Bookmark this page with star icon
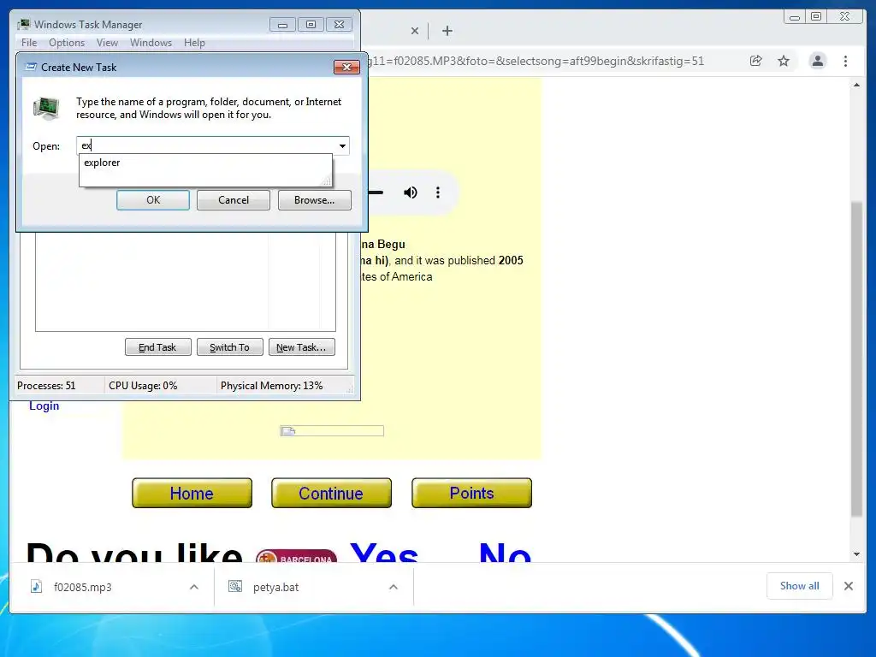 point(784,61)
